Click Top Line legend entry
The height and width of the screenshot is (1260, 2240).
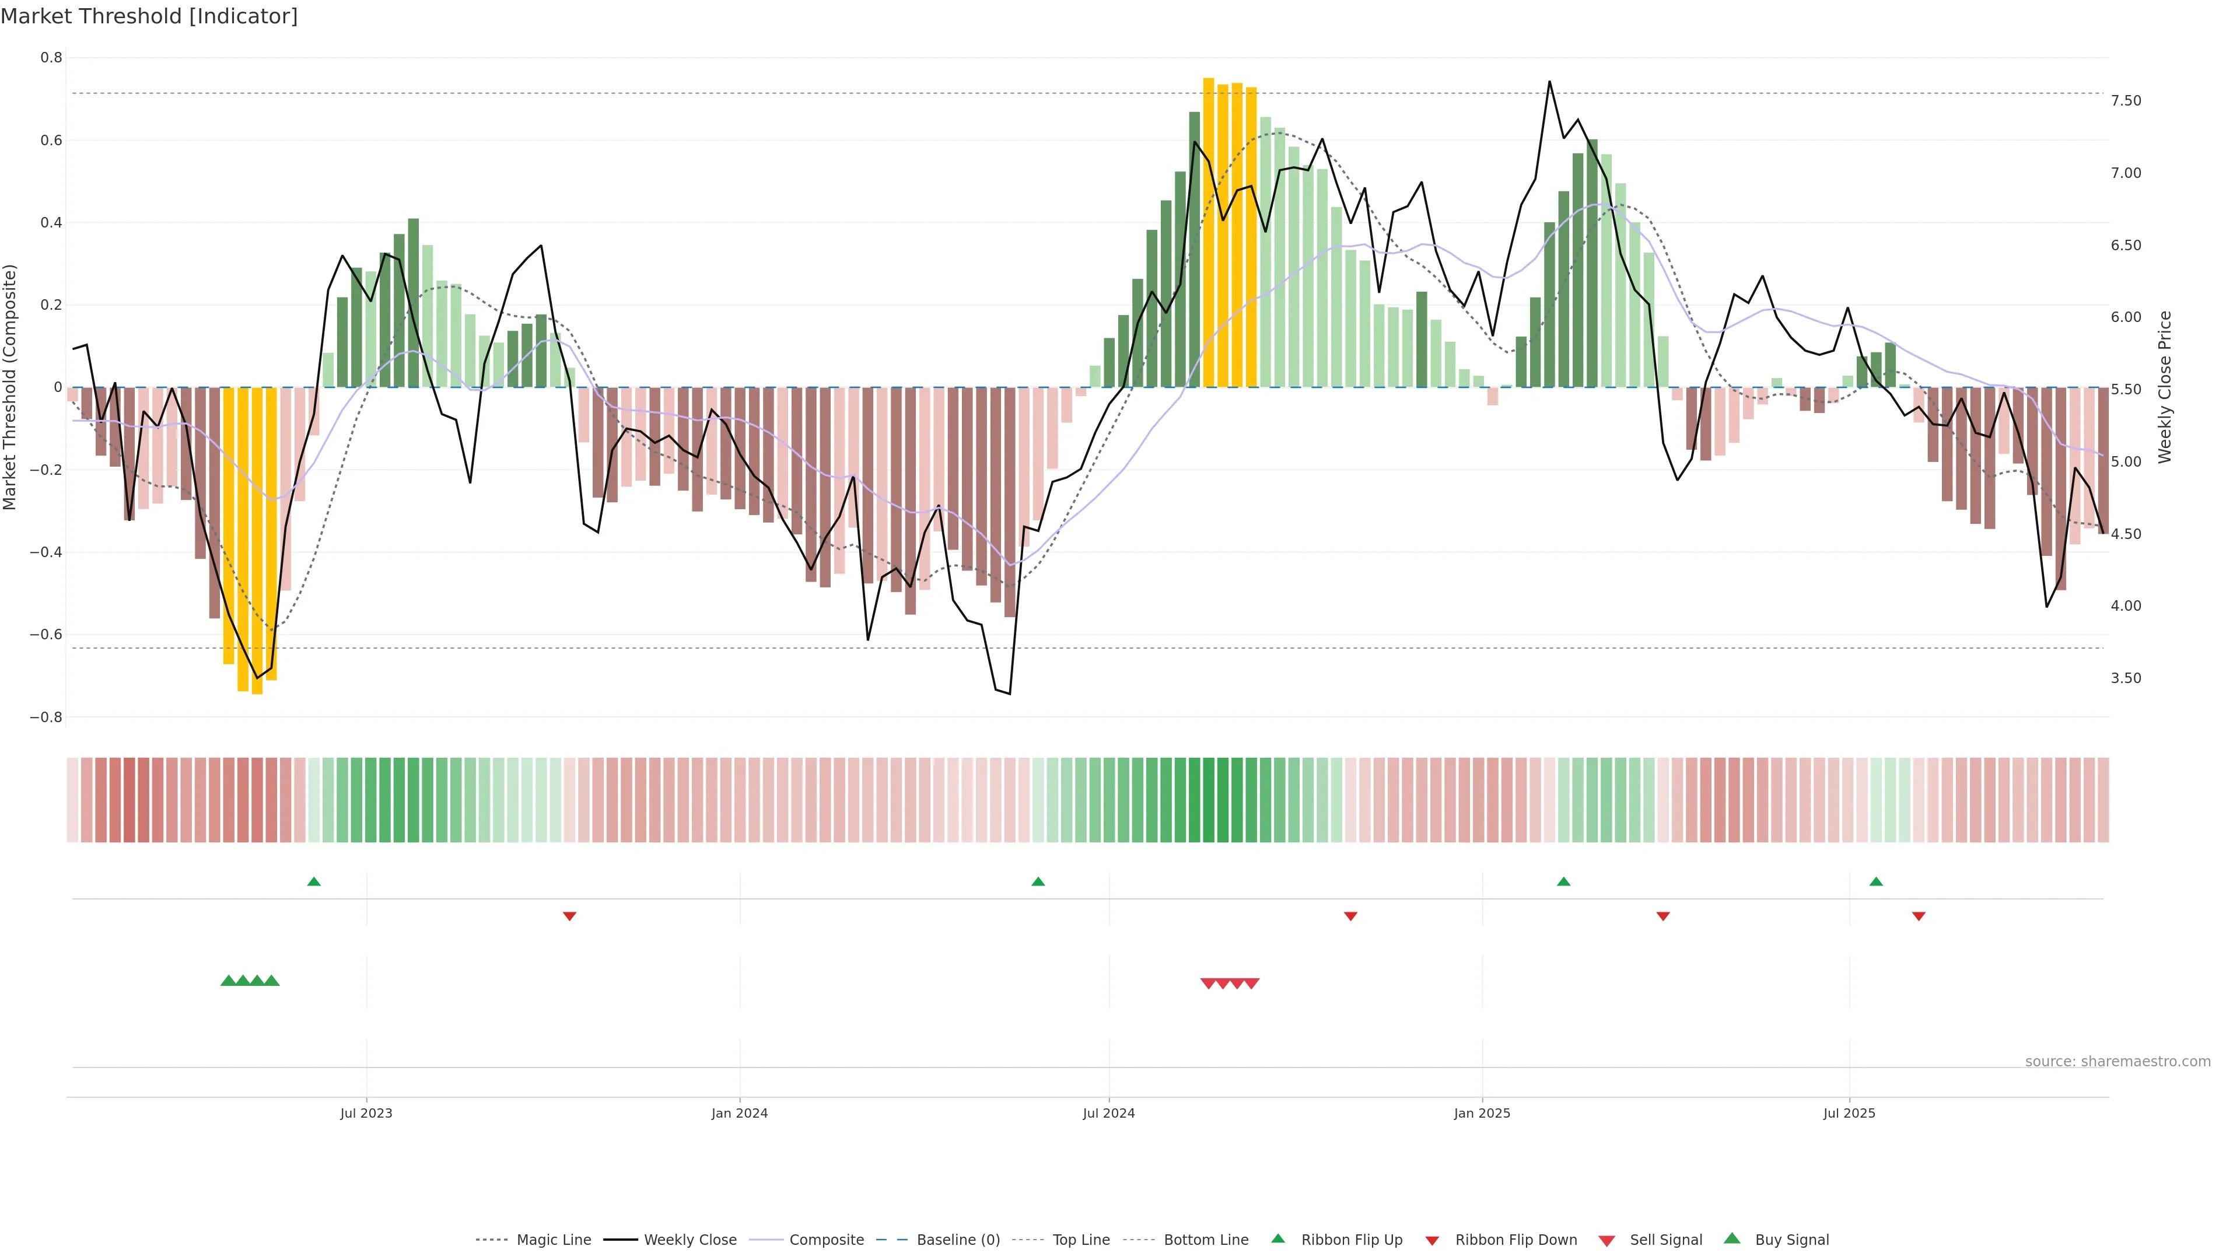(x=1081, y=1240)
